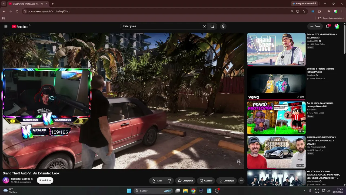Download the video with Descargar
Screen dimensions: 346x195
tap(227, 181)
